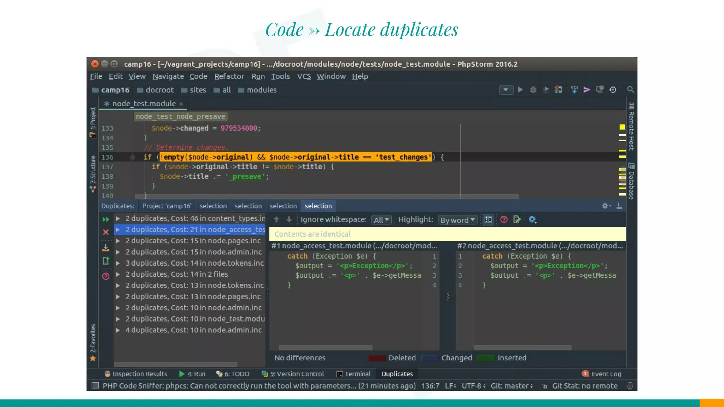This screenshot has width=724, height=407.
Task: Open the Event Log
Action: tap(601, 374)
